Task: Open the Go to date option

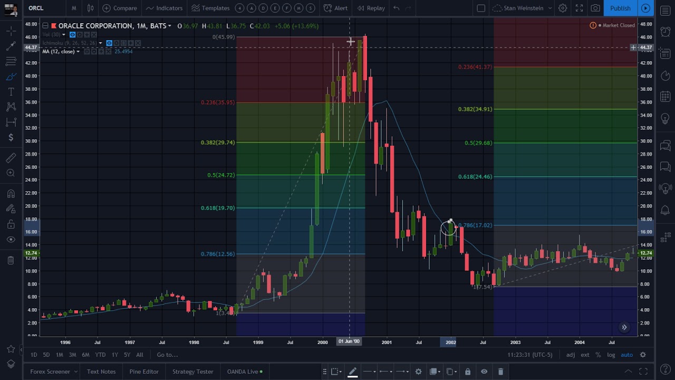Action: [167, 355]
